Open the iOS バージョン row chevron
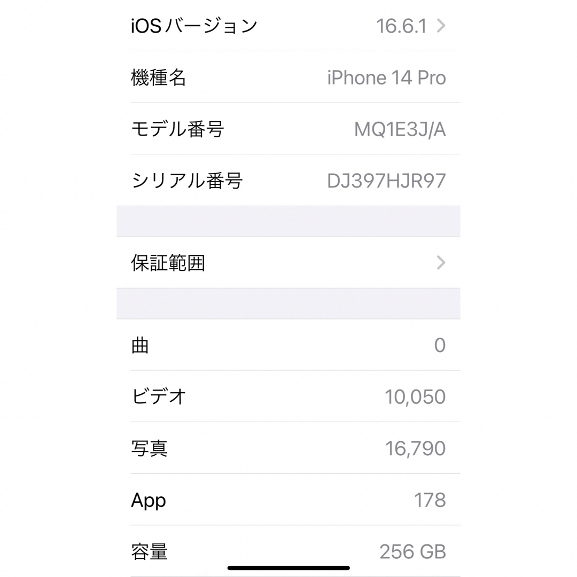 pos(441,26)
